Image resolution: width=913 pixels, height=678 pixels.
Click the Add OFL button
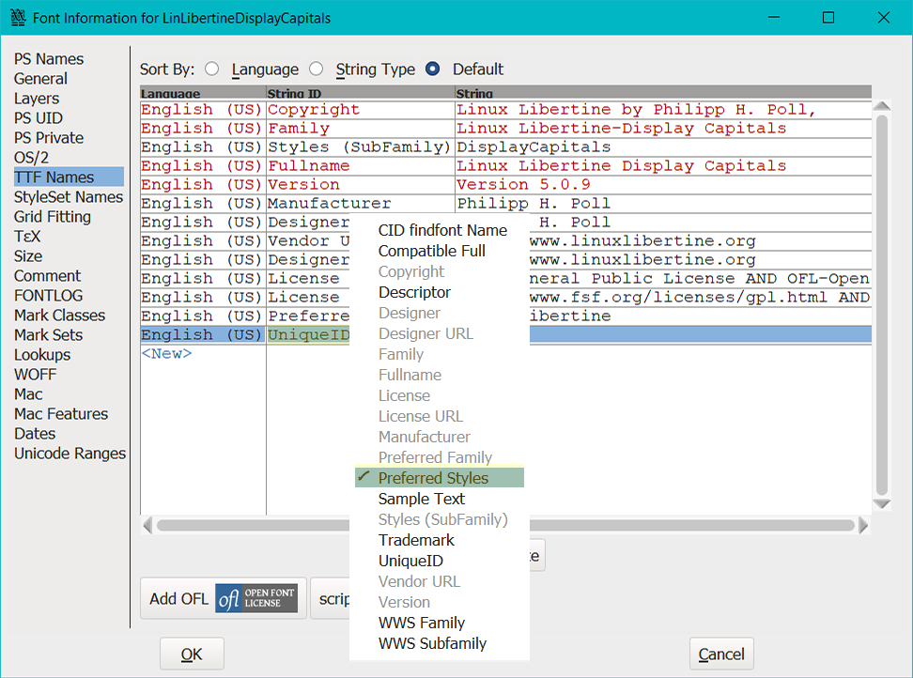point(223,598)
